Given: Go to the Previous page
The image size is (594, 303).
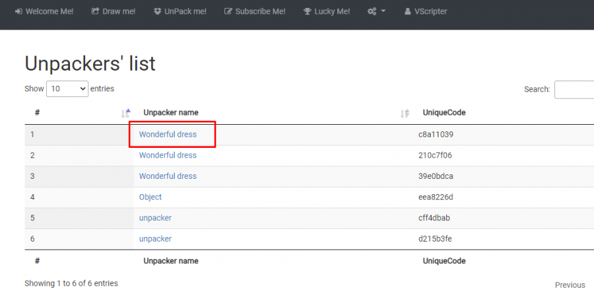Looking at the screenshot, I should click(x=570, y=285).
